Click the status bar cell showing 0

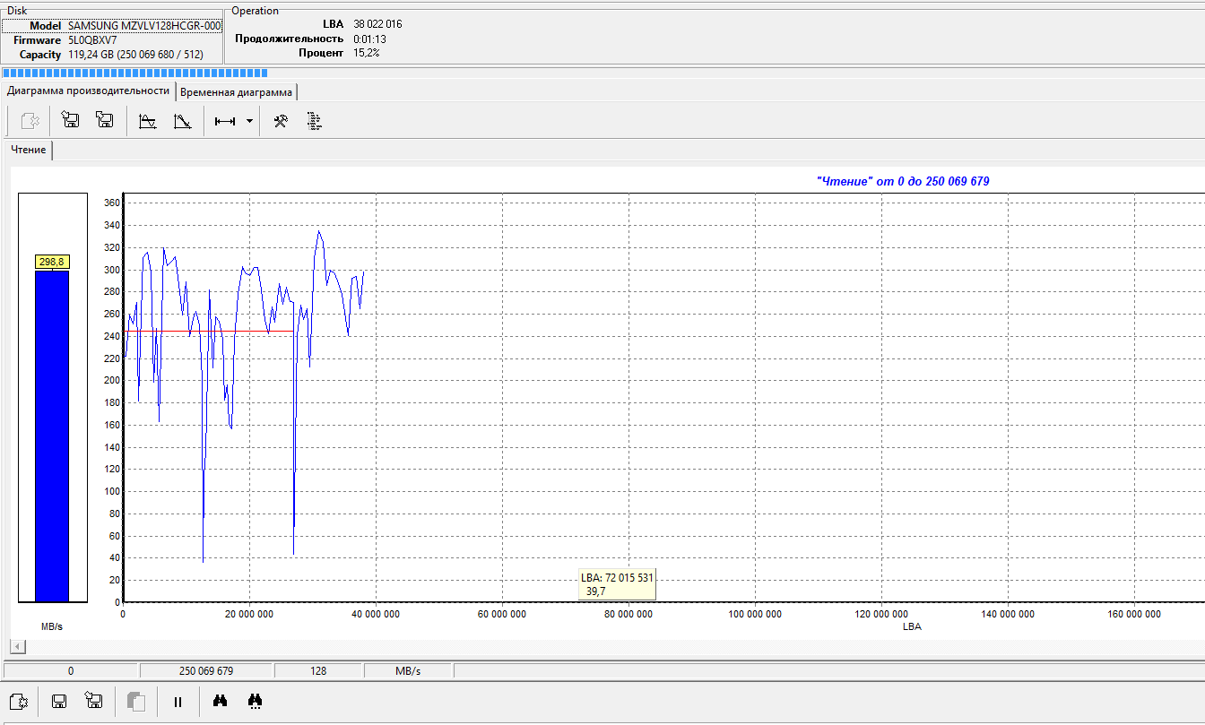point(71,670)
